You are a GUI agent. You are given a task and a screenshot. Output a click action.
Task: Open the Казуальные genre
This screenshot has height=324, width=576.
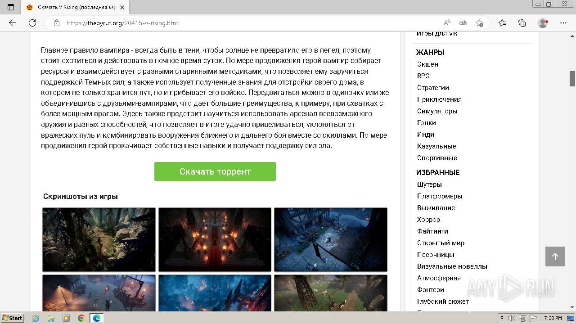(436, 146)
